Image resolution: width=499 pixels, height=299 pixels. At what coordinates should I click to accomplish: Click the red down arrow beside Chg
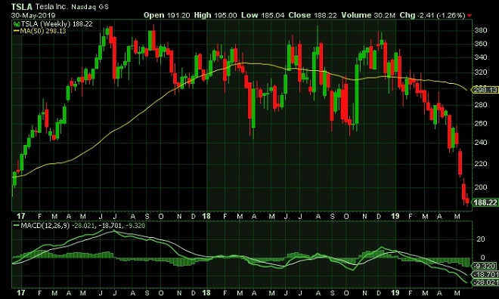coord(470,16)
